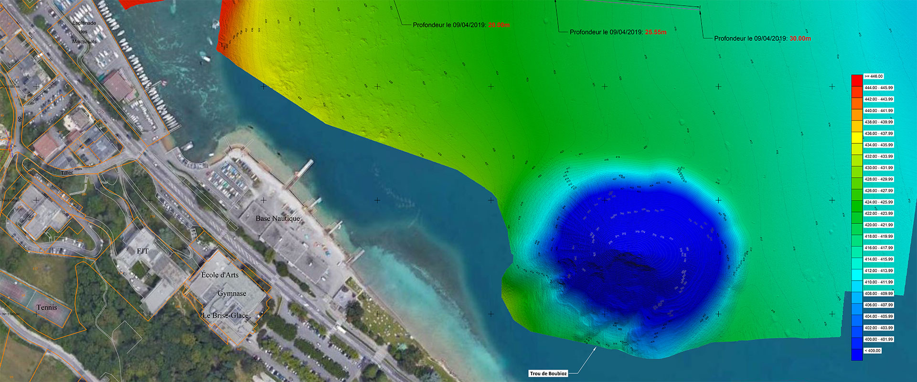Viewport: 917px width, 382px height.
Task: Pick the green 424.00 - 425.99 legend swatch
Action: [857, 206]
